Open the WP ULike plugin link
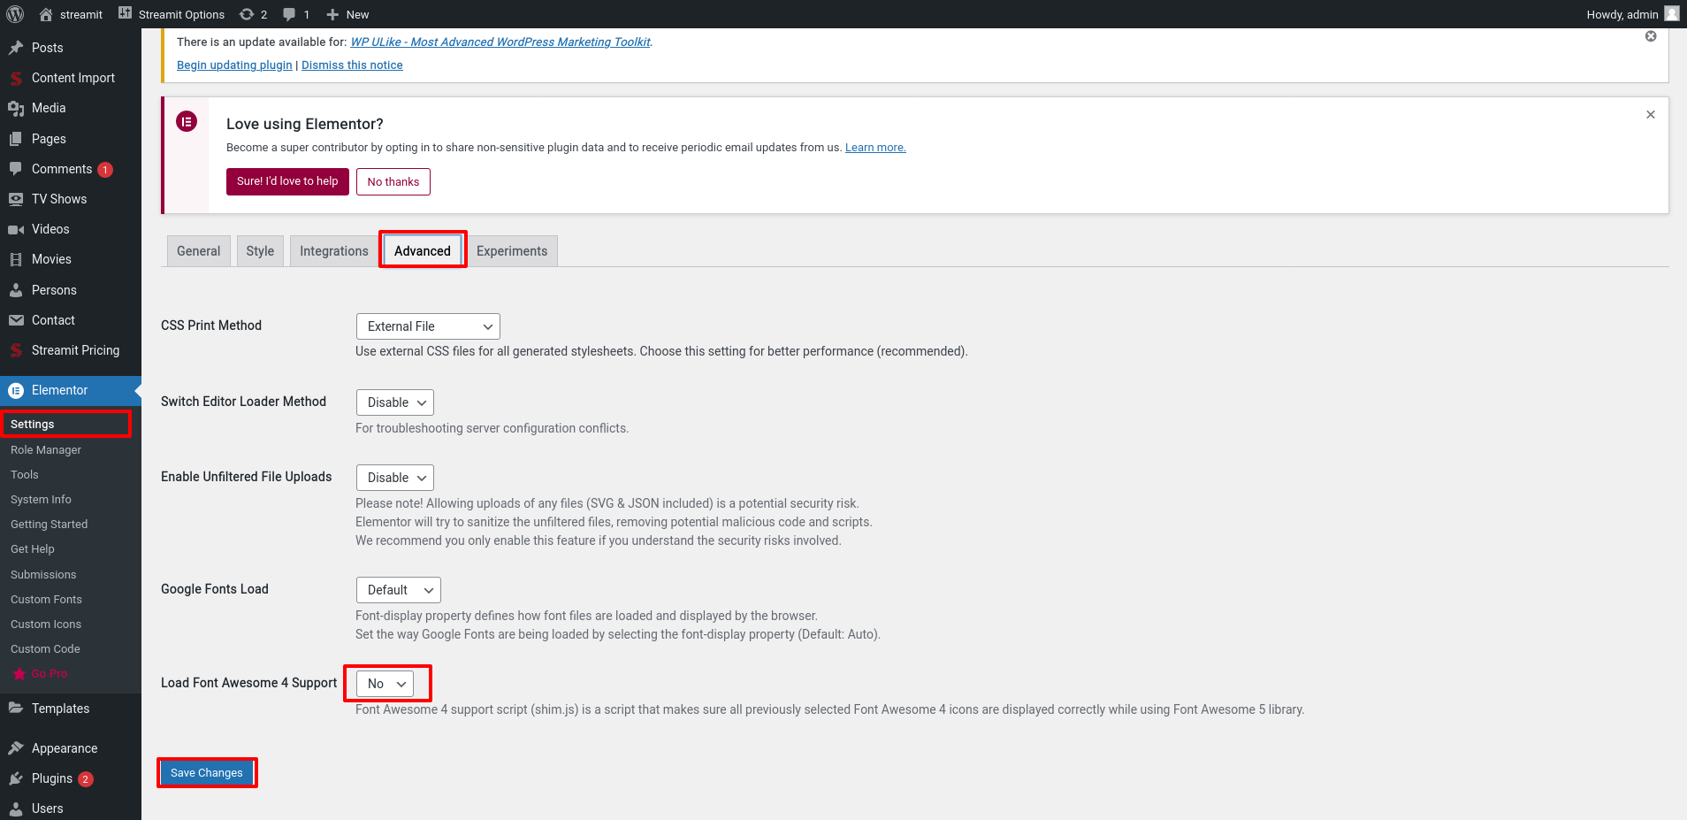 [500, 42]
